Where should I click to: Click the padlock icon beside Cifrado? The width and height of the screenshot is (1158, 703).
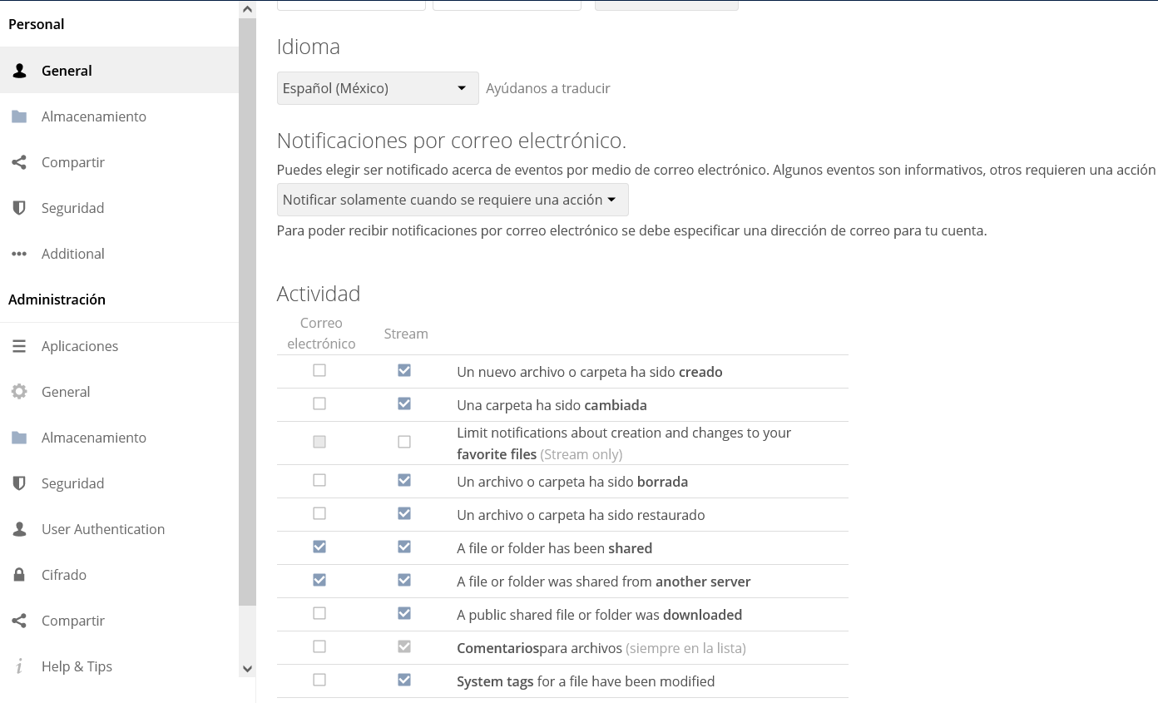point(19,575)
